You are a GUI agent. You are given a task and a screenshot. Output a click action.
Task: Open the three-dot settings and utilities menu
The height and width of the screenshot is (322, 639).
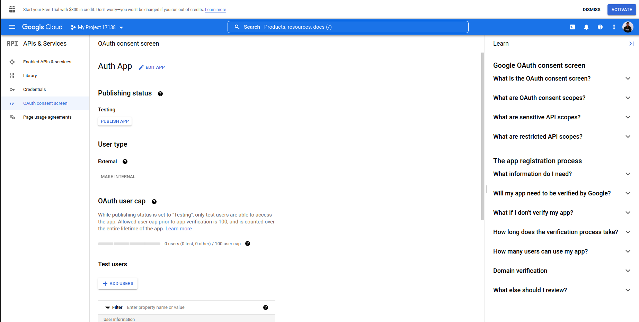[614, 27]
